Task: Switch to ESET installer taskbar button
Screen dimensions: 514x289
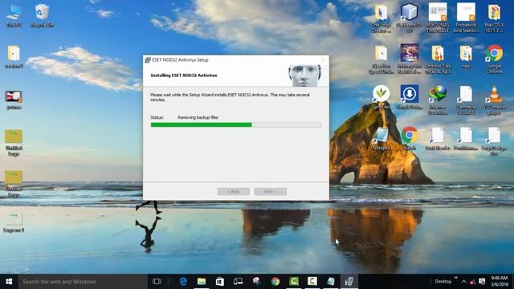Action: pos(349,282)
